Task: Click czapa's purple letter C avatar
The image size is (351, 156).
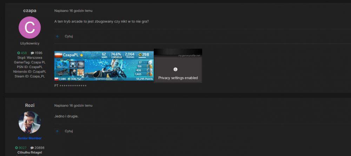Action: tap(29, 28)
